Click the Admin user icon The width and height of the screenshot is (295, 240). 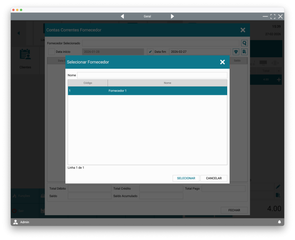tap(16, 222)
